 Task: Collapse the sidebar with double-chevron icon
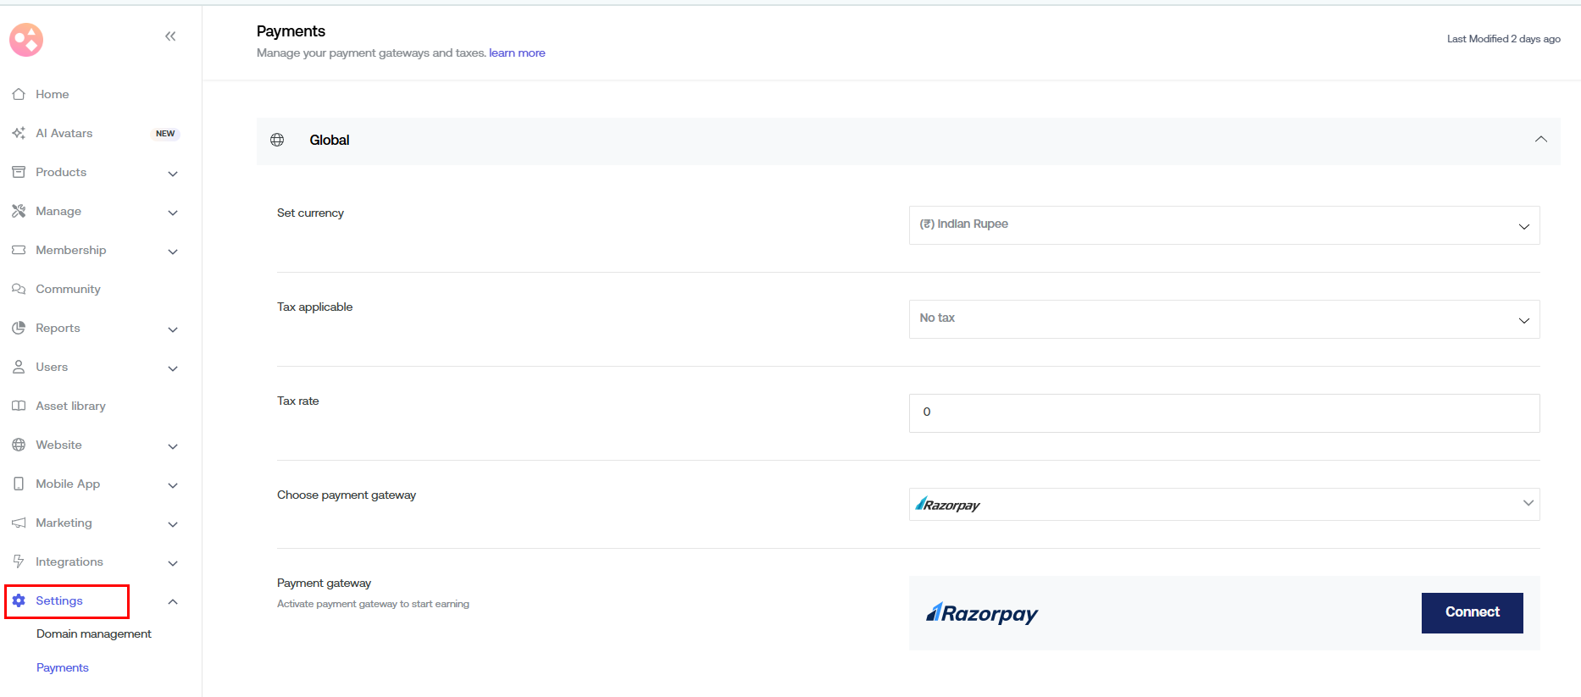pyautogui.click(x=170, y=36)
